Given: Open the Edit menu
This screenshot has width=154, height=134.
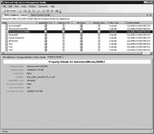Looking at the screenshot, I should click(10, 6).
